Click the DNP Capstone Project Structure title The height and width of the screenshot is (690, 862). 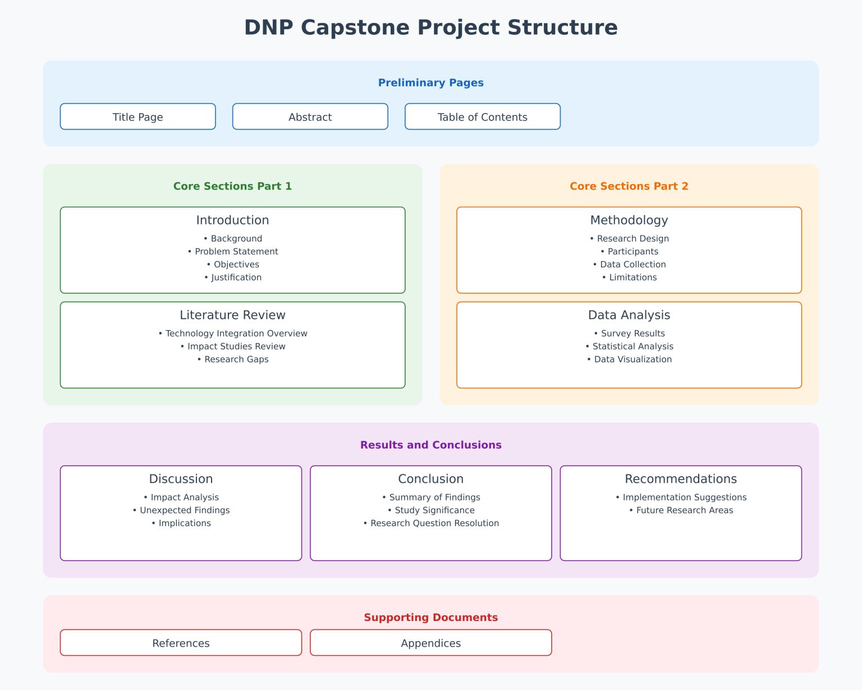click(430, 27)
